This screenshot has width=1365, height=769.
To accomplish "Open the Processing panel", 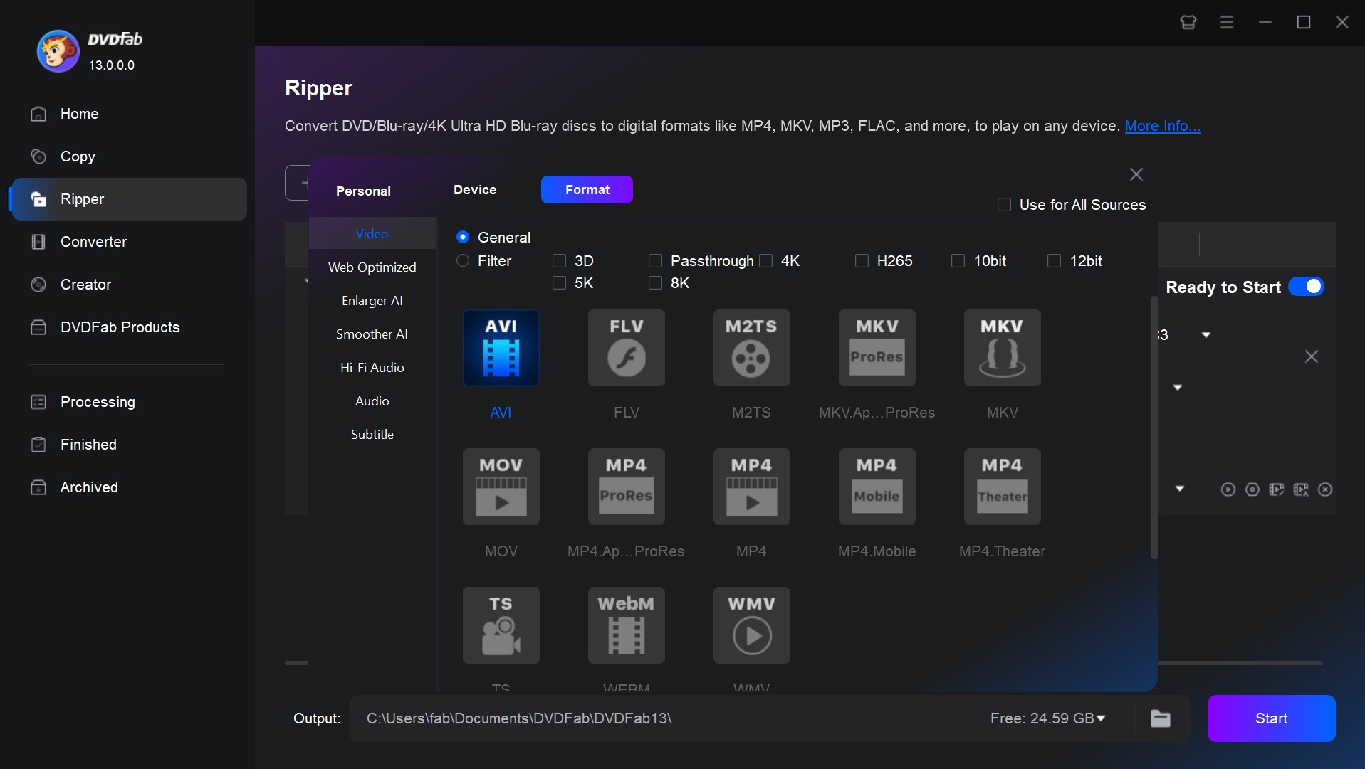I will tap(98, 402).
